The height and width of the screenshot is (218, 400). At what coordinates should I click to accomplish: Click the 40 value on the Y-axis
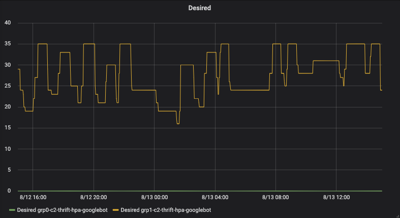(x=8, y=23)
